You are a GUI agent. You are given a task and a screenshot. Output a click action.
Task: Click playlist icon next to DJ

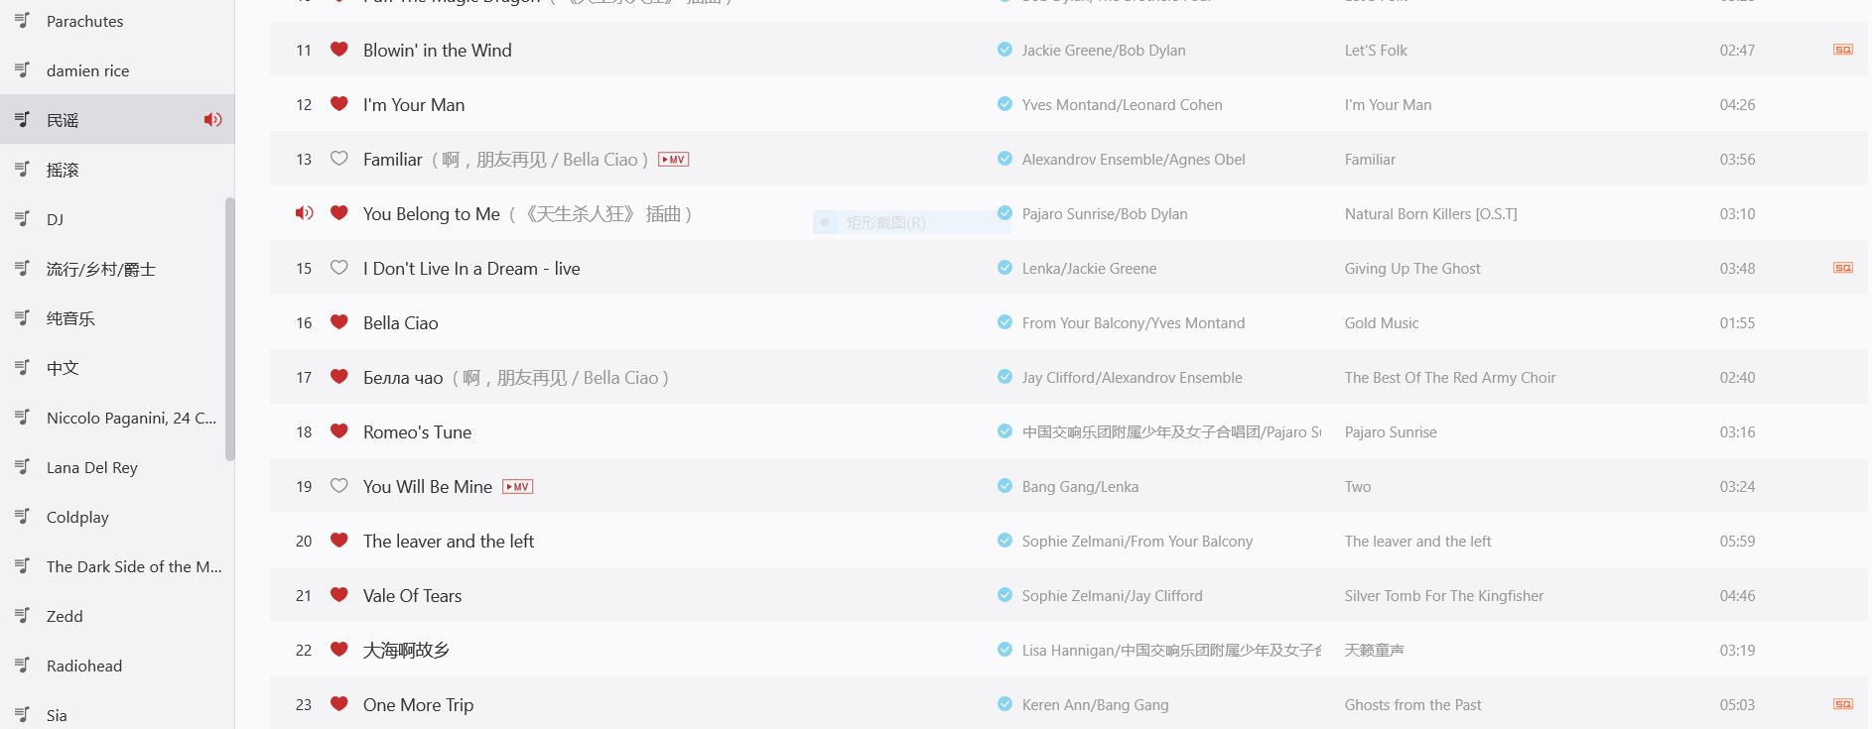[x=22, y=219]
